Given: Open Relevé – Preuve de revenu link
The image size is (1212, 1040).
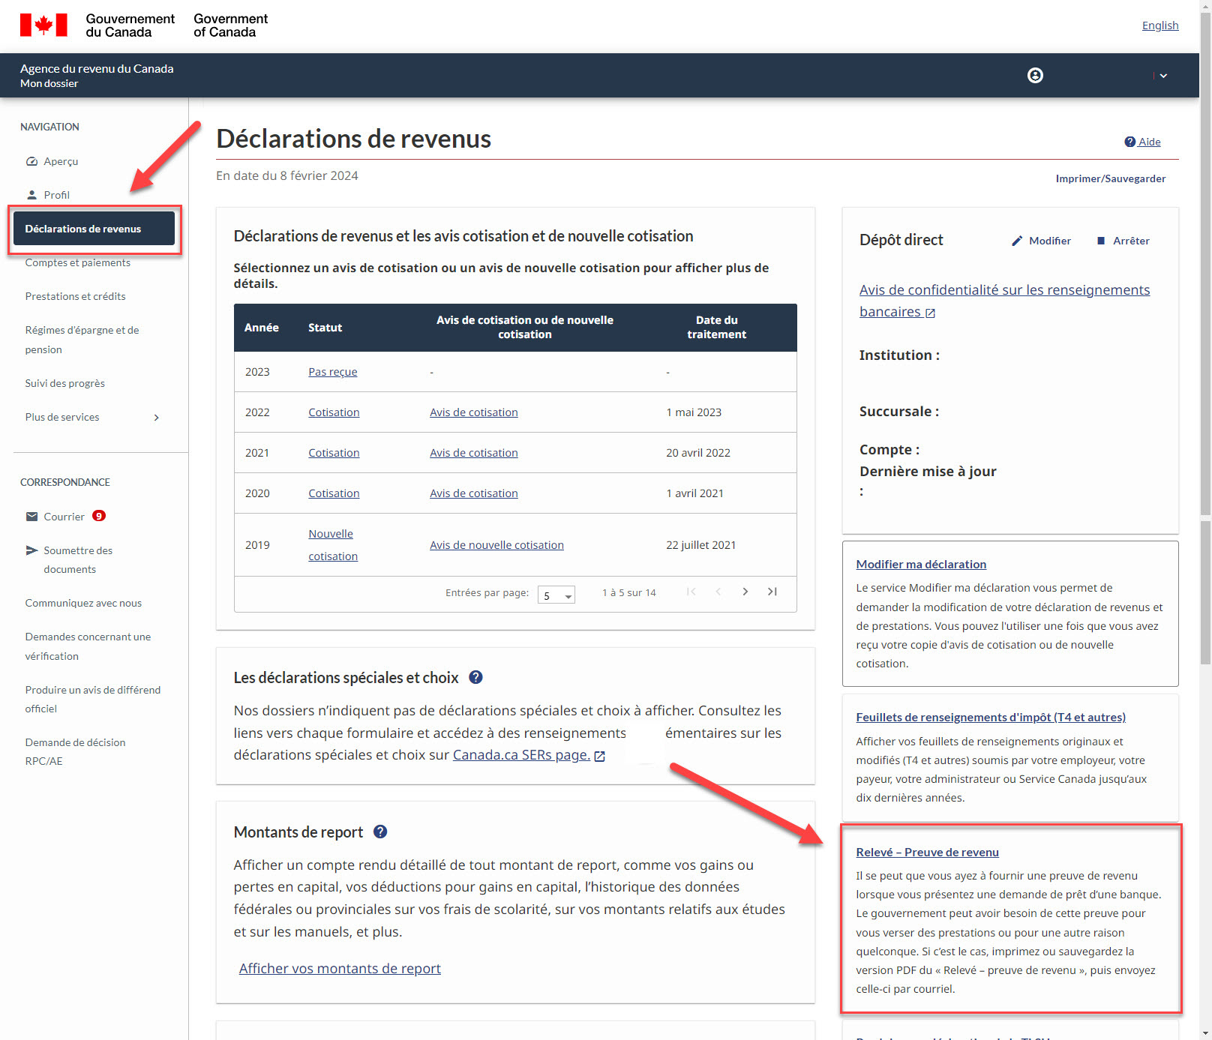Looking at the screenshot, I should pyautogui.click(x=927, y=853).
